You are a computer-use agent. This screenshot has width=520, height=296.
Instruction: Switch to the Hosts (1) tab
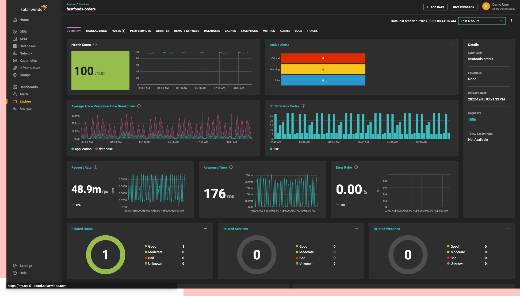click(x=118, y=31)
